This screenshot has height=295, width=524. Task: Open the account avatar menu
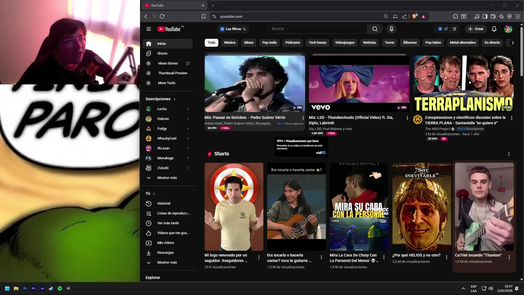click(508, 29)
